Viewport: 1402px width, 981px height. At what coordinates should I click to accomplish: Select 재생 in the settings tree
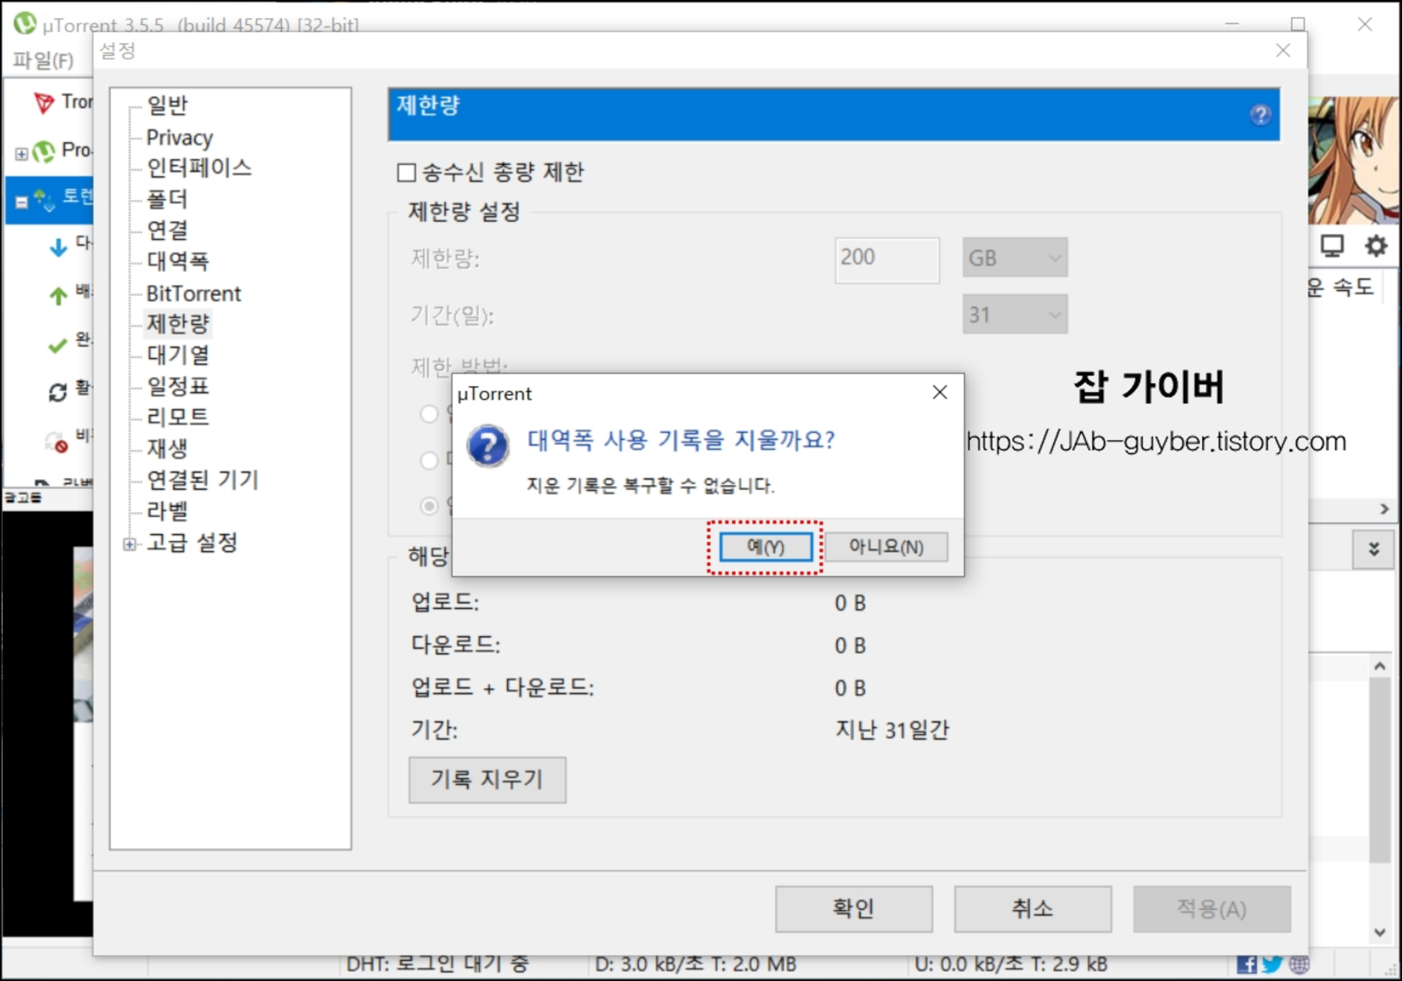coord(167,448)
